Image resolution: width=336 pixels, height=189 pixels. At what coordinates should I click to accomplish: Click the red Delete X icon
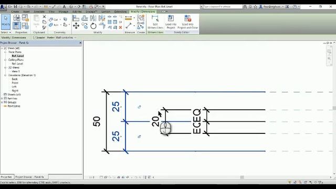click(x=120, y=27)
